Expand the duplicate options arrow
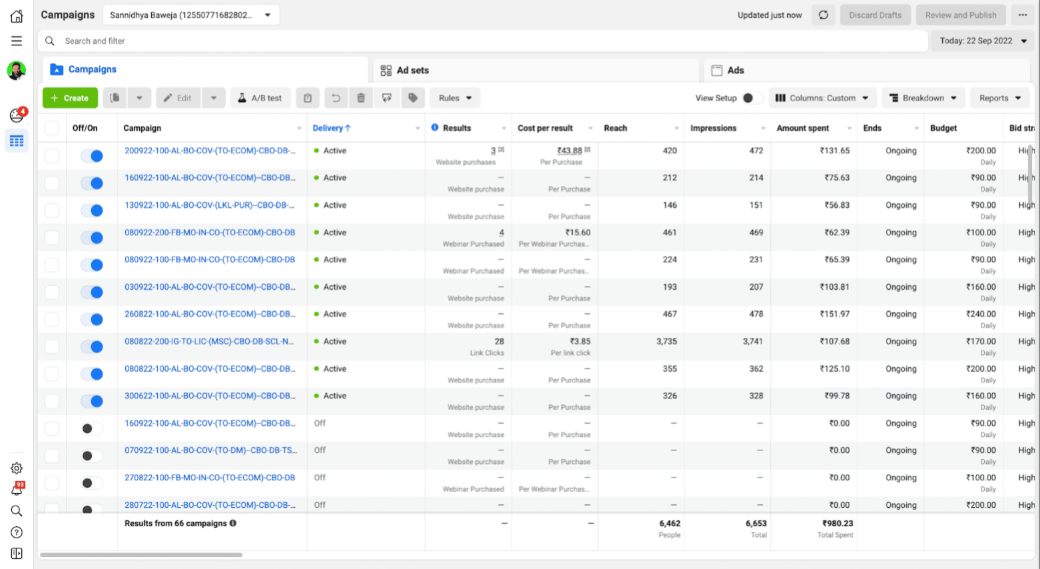1040x569 pixels. (139, 98)
